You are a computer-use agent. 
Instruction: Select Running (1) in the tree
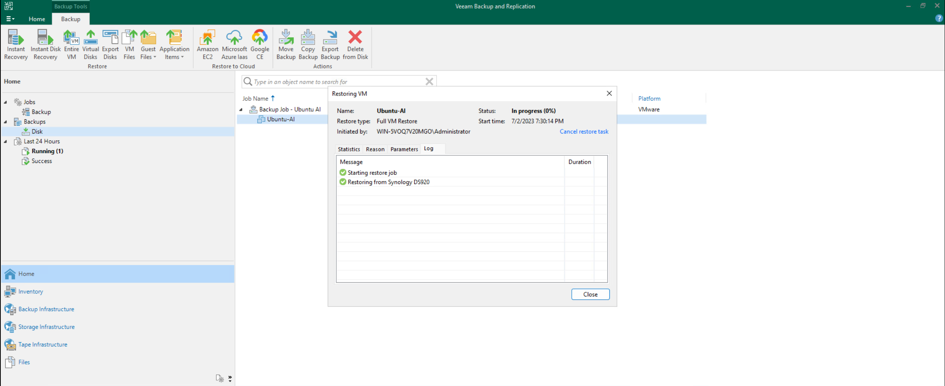click(x=47, y=151)
